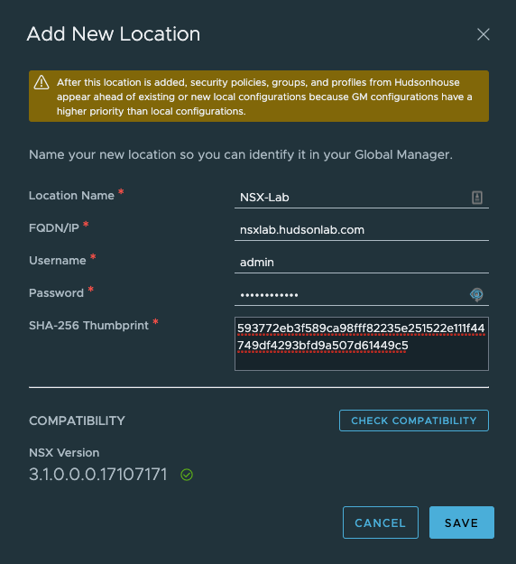Image resolution: width=516 pixels, height=564 pixels.
Task: Click the contact card icon in Location Name
Action: tap(477, 198)
